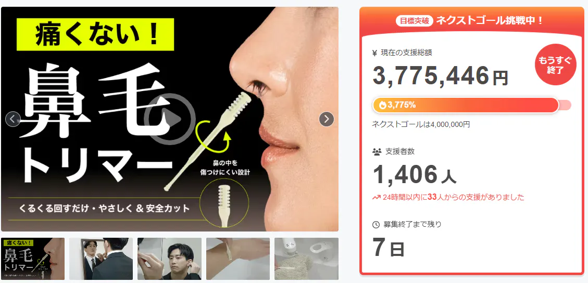Select the first thumbnail with 鼻毛トリマー title
588x283 pixels.
(x=33, y=259)
